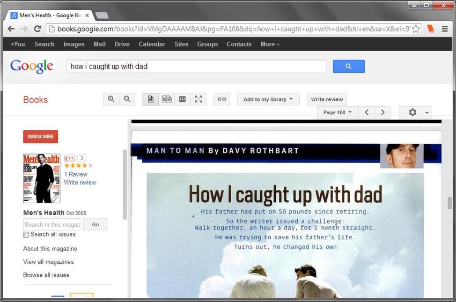Viewport: 456px width, 302px height.
Task: Click the left sidebar scrollbar
Action: coord(125,185)
